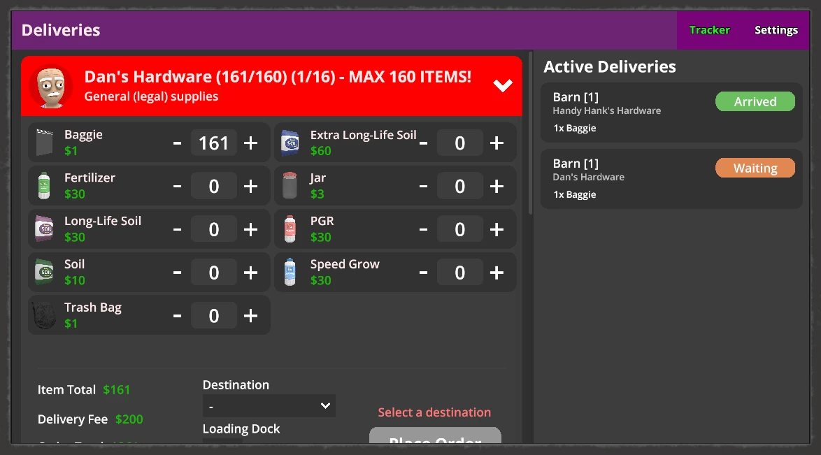Increase Speed Grow quantity with plus
Viewport: 821px width, 455px height.
[x=497, y=273]
